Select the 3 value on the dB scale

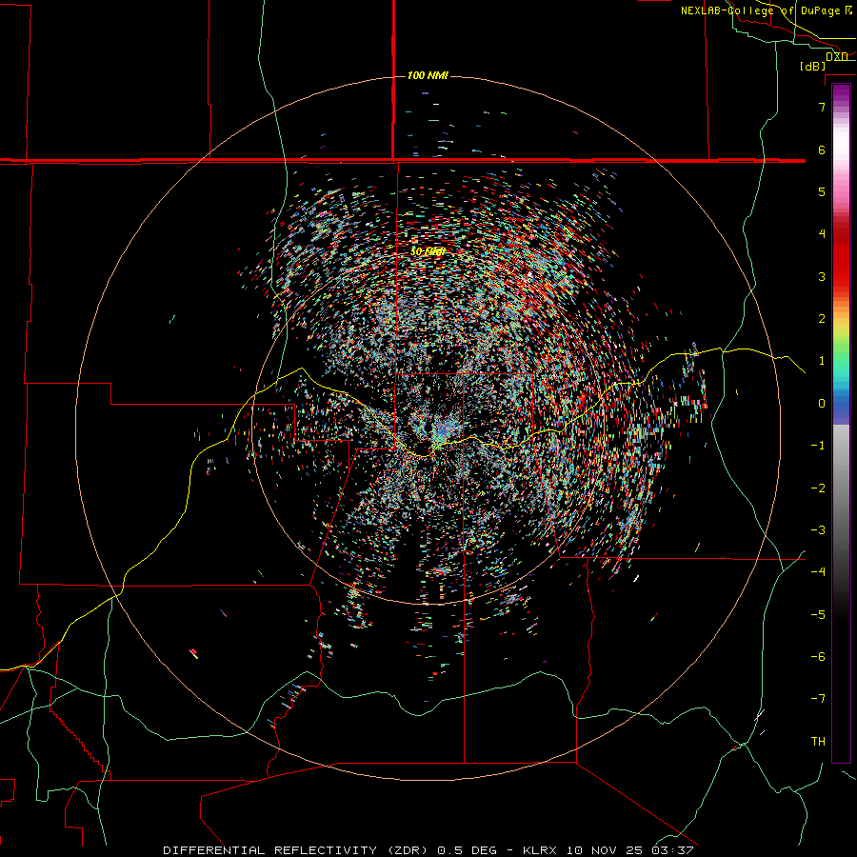click(x=822, y=276)
